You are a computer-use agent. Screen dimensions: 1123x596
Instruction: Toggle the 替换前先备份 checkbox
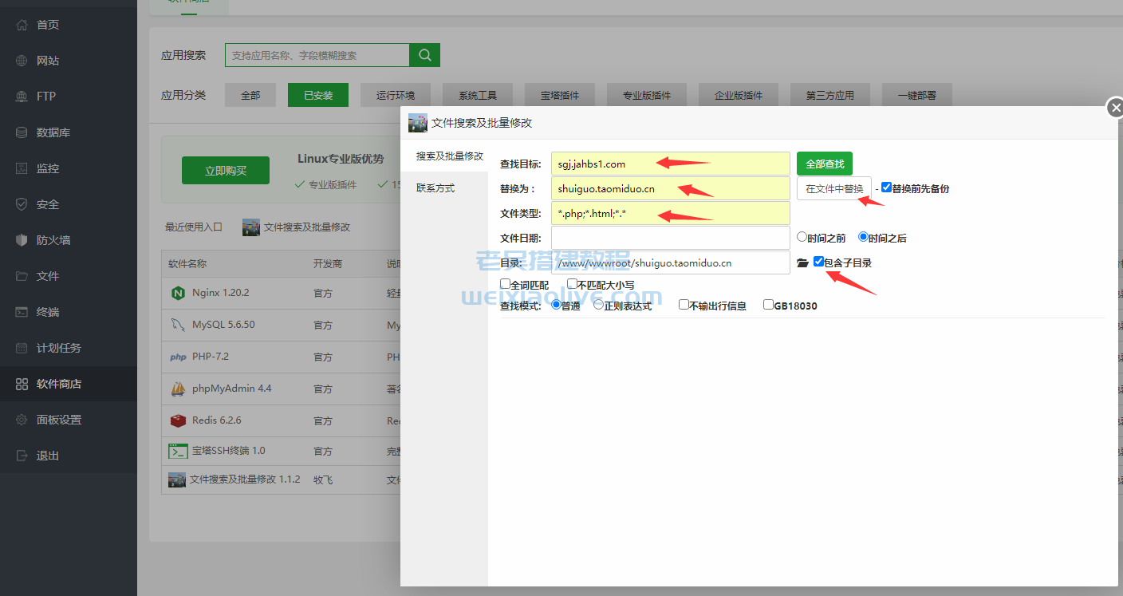pyautogui.click(x=886, y=187)
